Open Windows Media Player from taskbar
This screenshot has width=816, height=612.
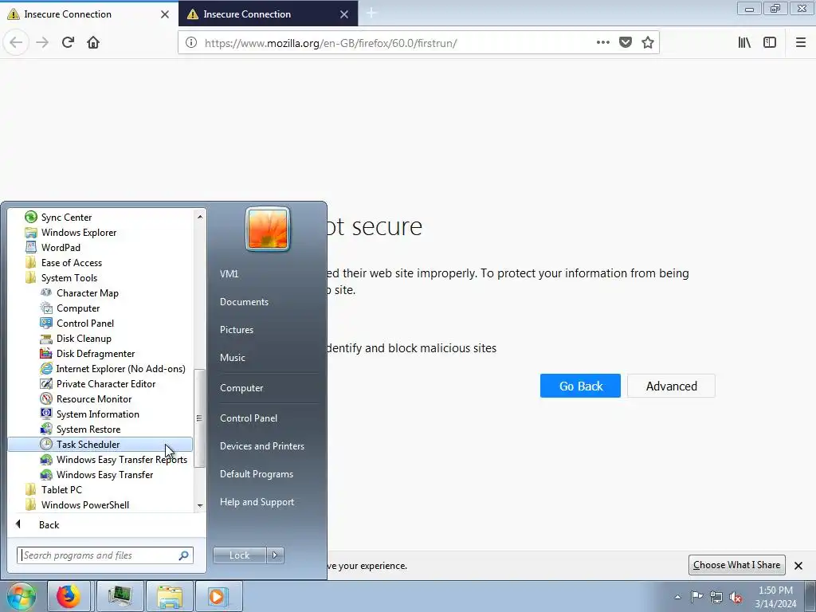tap(218, 596)
